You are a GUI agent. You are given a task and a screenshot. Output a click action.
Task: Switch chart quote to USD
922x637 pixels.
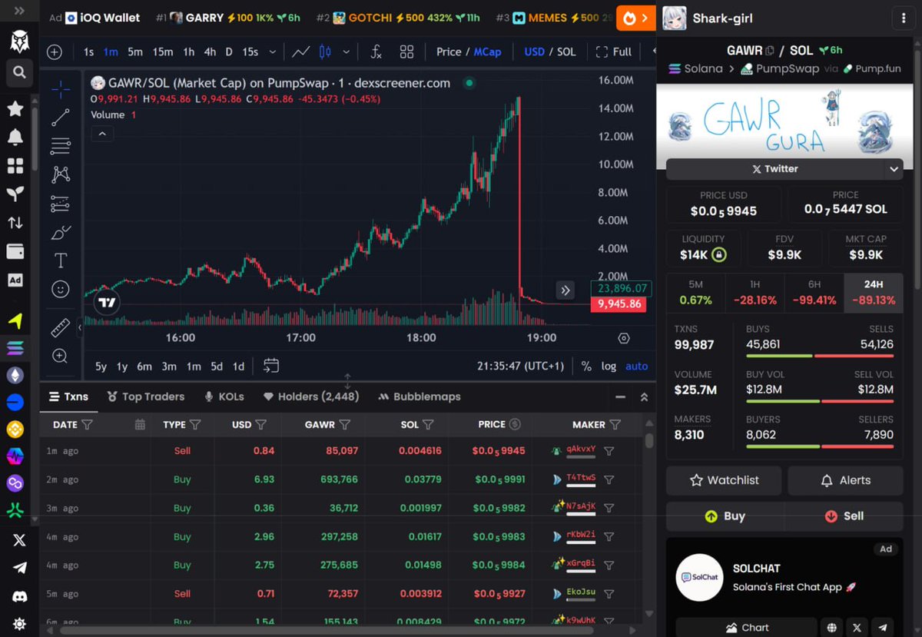[x=534, y=51]
